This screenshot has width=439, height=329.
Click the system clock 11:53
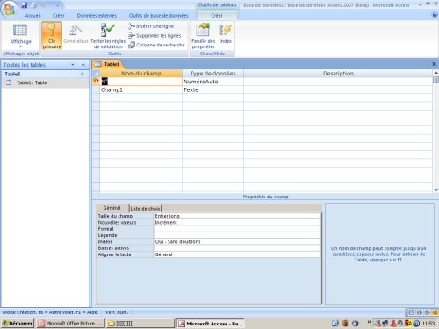pos(428,324)
